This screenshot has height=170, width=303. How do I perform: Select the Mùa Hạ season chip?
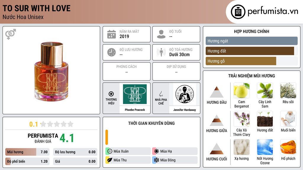coord(175,151)
